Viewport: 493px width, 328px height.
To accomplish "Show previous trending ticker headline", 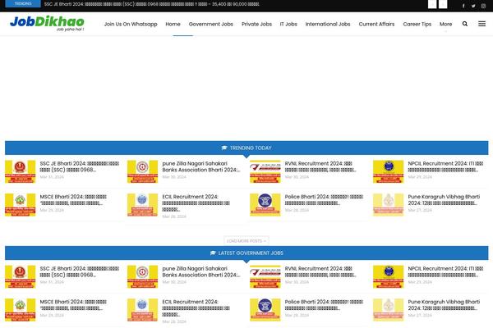I will coord(432,4).
